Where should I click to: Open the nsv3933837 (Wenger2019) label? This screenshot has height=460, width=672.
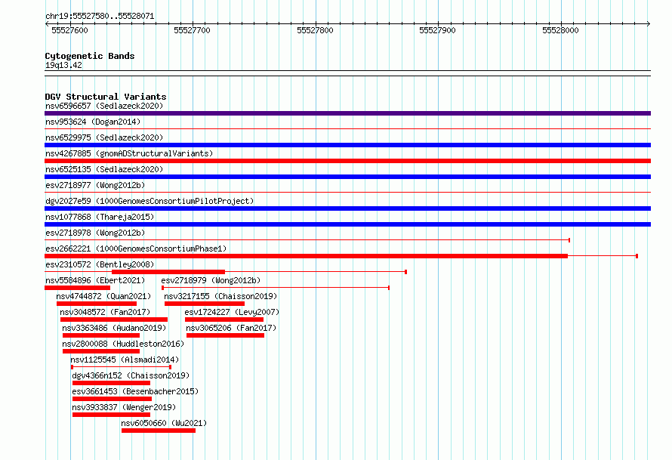pyautogui.click(x=124, y=407)
